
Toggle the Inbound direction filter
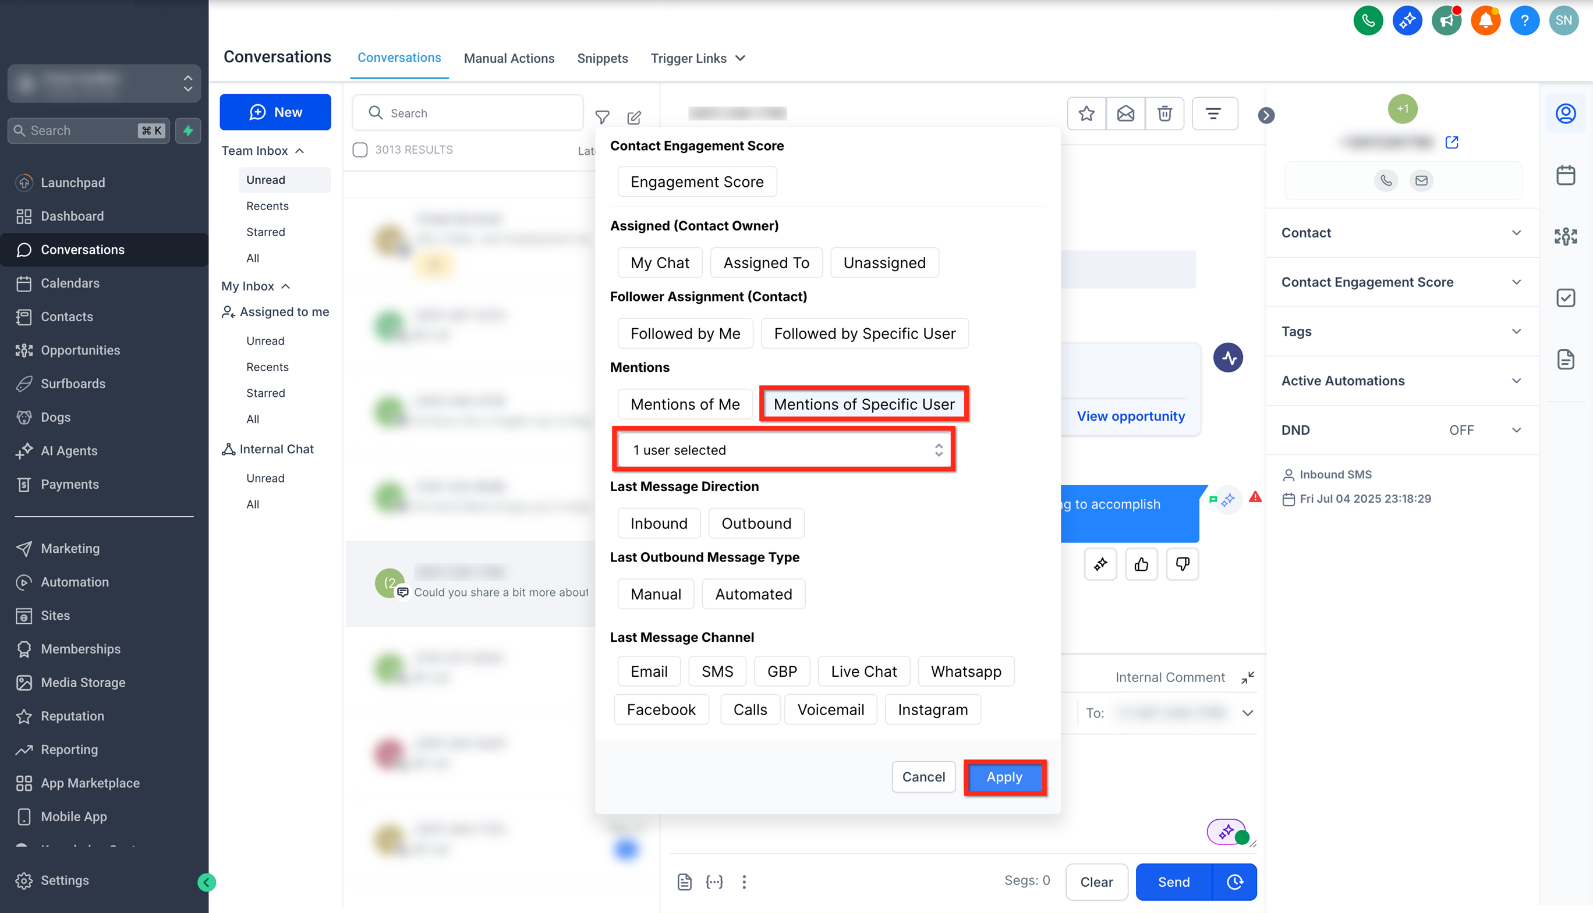click(x=658, y=523)
